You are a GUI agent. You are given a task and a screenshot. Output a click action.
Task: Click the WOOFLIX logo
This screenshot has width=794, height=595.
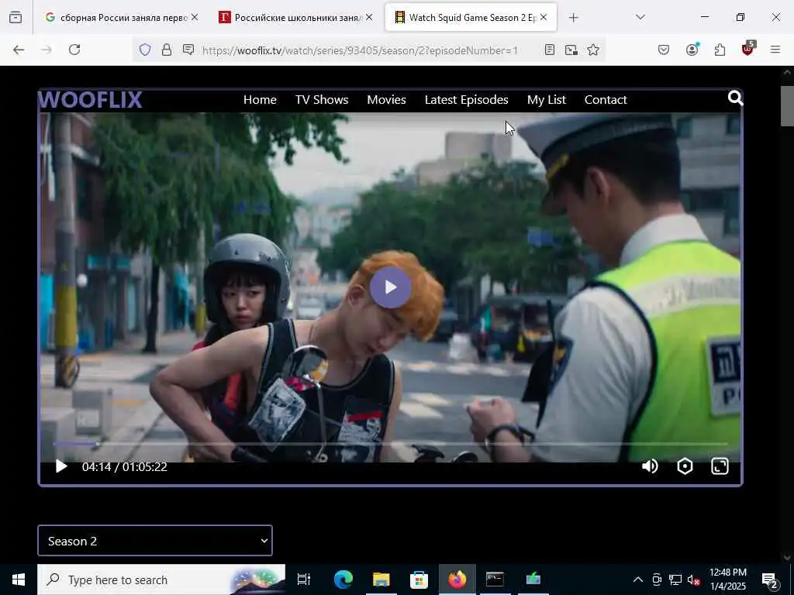[90, 100]
